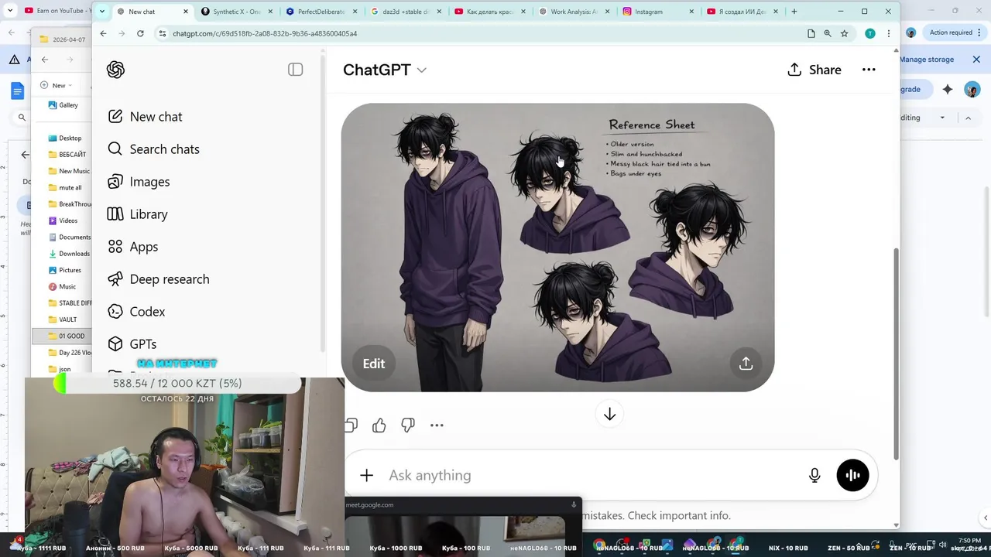Open a new browser tab with plus
This screenshot has height=557, width=991.
[794, 12]
